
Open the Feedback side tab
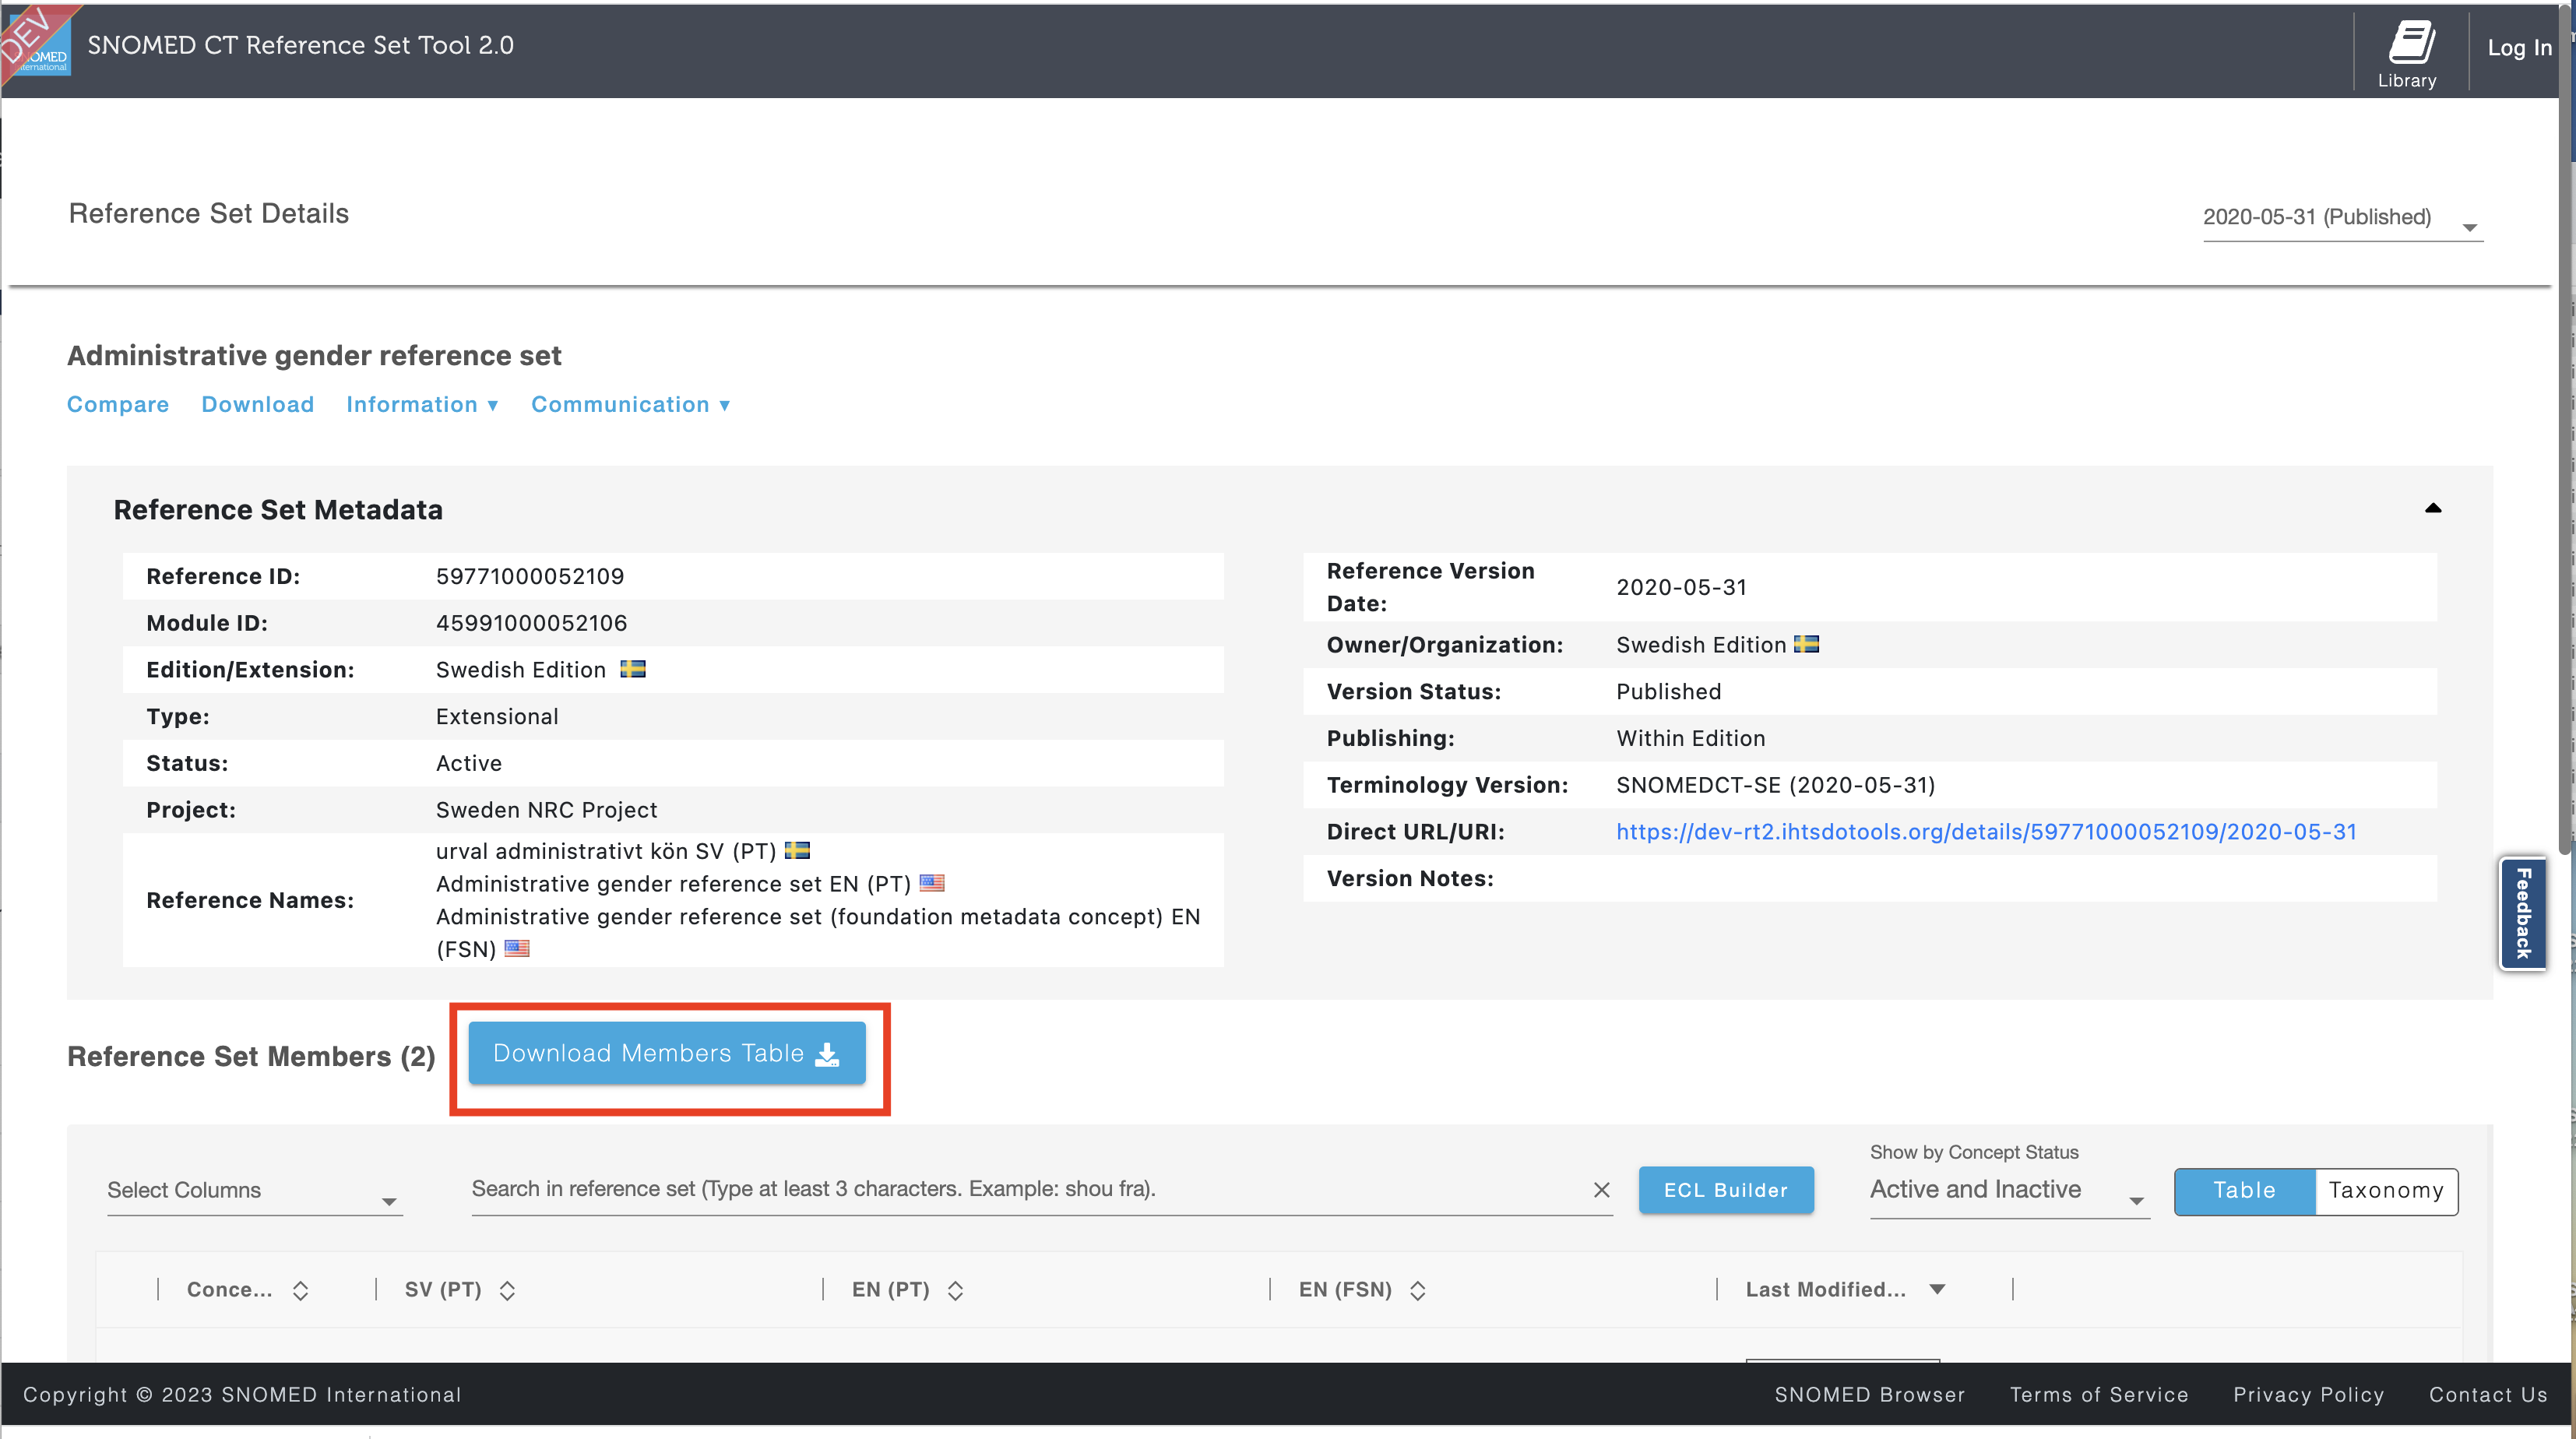(x=2522, y=913)
